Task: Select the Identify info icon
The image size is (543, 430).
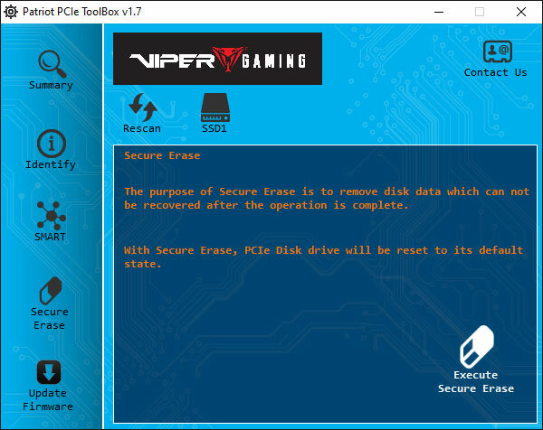Action: [52, 143]
